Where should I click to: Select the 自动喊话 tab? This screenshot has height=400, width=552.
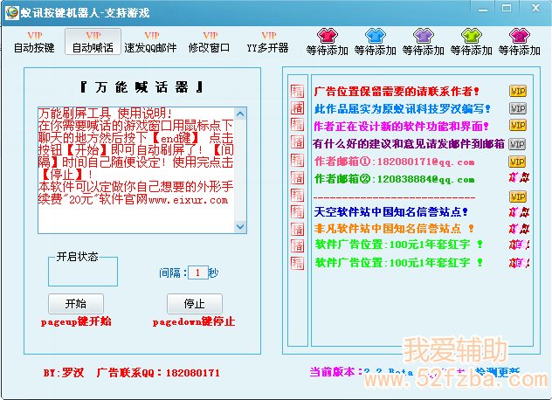coord(92,42)
